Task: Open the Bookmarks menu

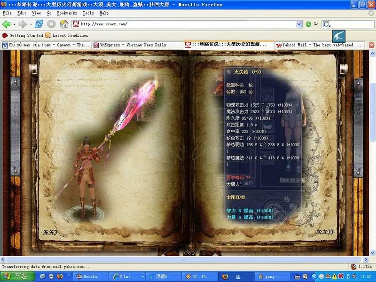Action: coord(67,13)
